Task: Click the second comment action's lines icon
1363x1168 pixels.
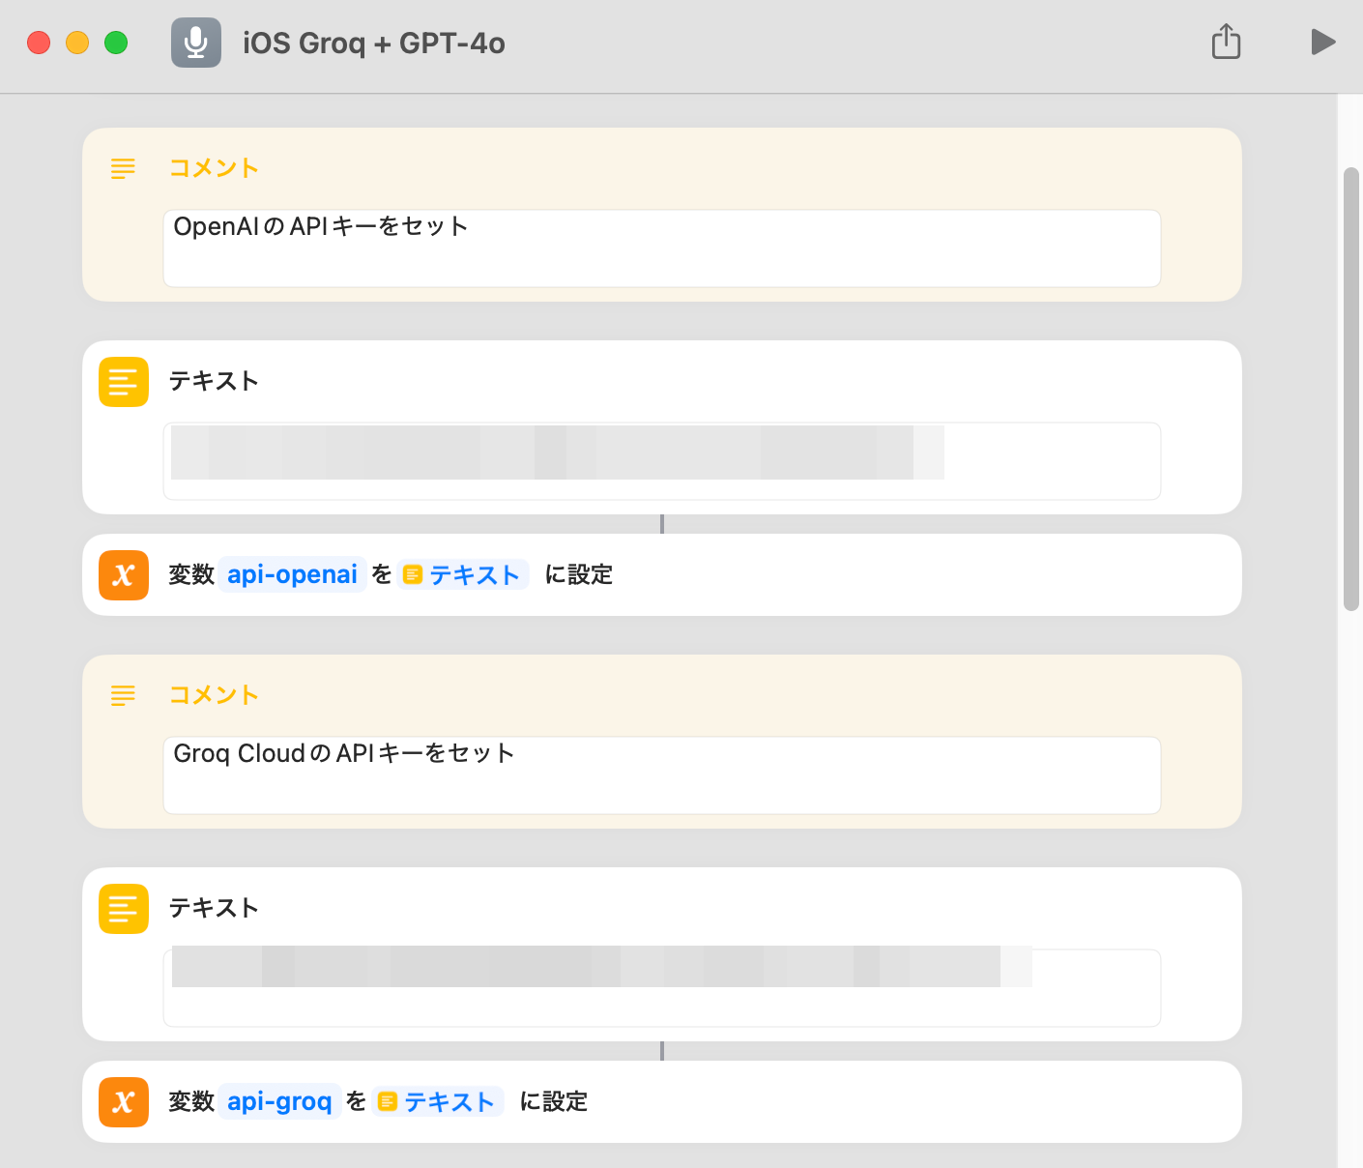Action: click(x=123, y=695)
